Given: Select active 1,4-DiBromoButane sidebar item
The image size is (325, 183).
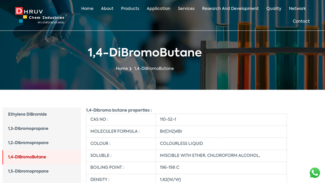Looking at the screenshot, I should pyautogui.click(x=27, y=157).
